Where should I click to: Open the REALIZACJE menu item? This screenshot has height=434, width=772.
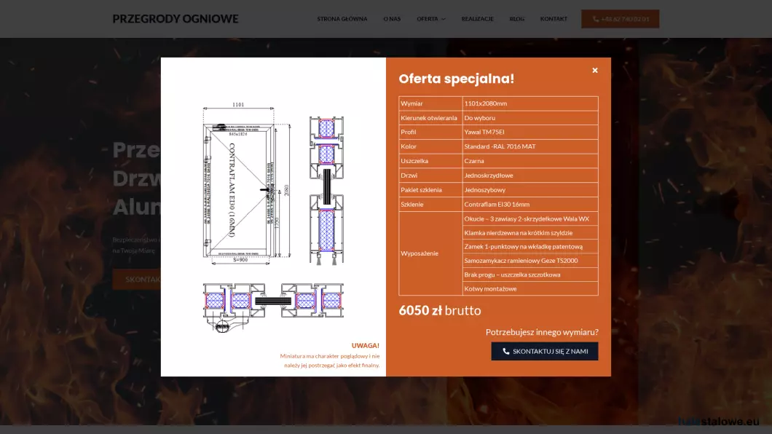pyautogui.click(x=477, y=19)
